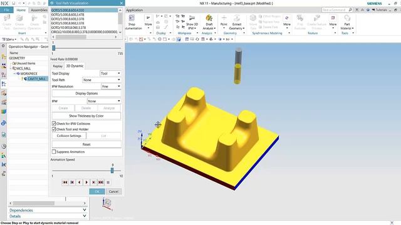The image size is (401, 225).
Task: Select the first GOTO line in list
Action: [x=85, y=10]
